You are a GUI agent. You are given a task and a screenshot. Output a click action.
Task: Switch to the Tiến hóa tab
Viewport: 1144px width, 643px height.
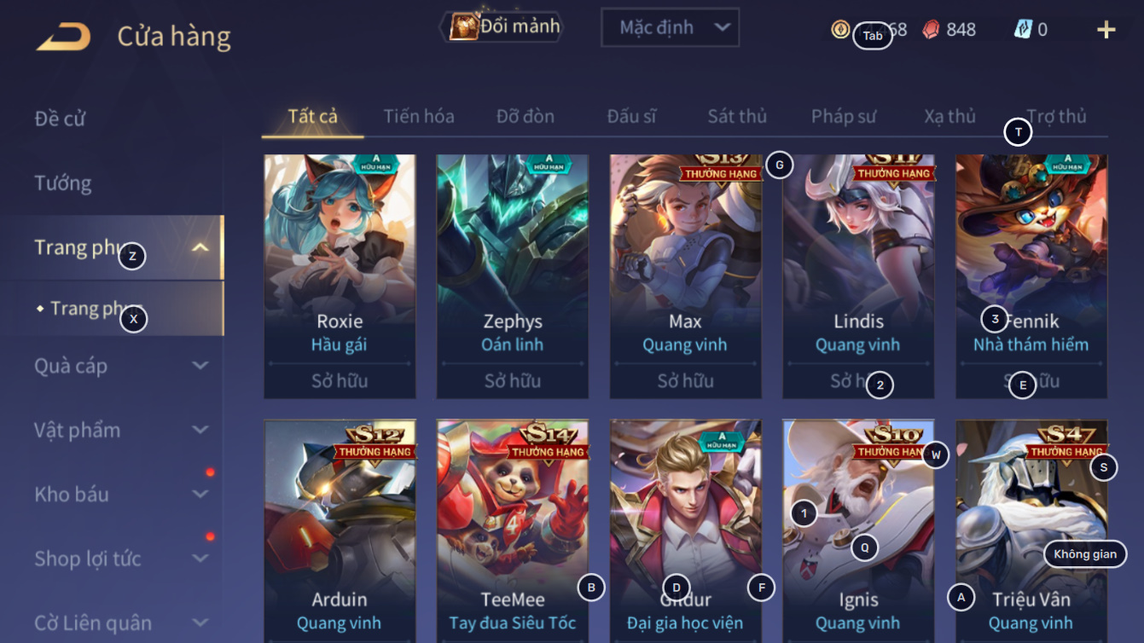point(419,116)
